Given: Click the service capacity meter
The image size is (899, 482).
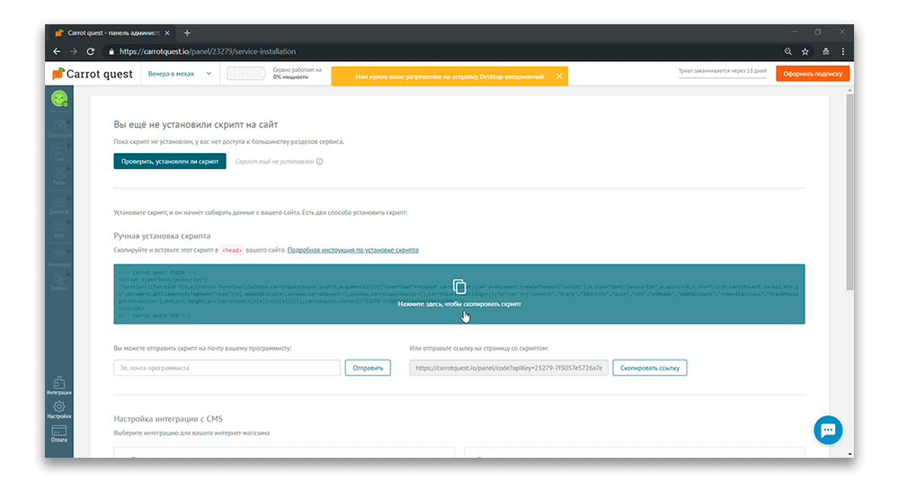Looking at the screenshot, I should [246, 74].
